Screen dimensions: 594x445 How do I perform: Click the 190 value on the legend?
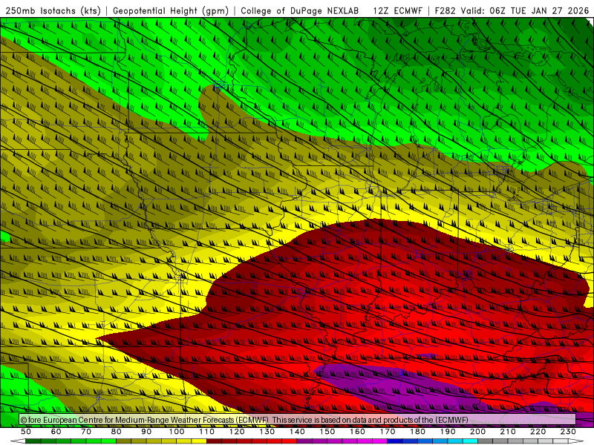pyautogui.click(x=448, y=432)
